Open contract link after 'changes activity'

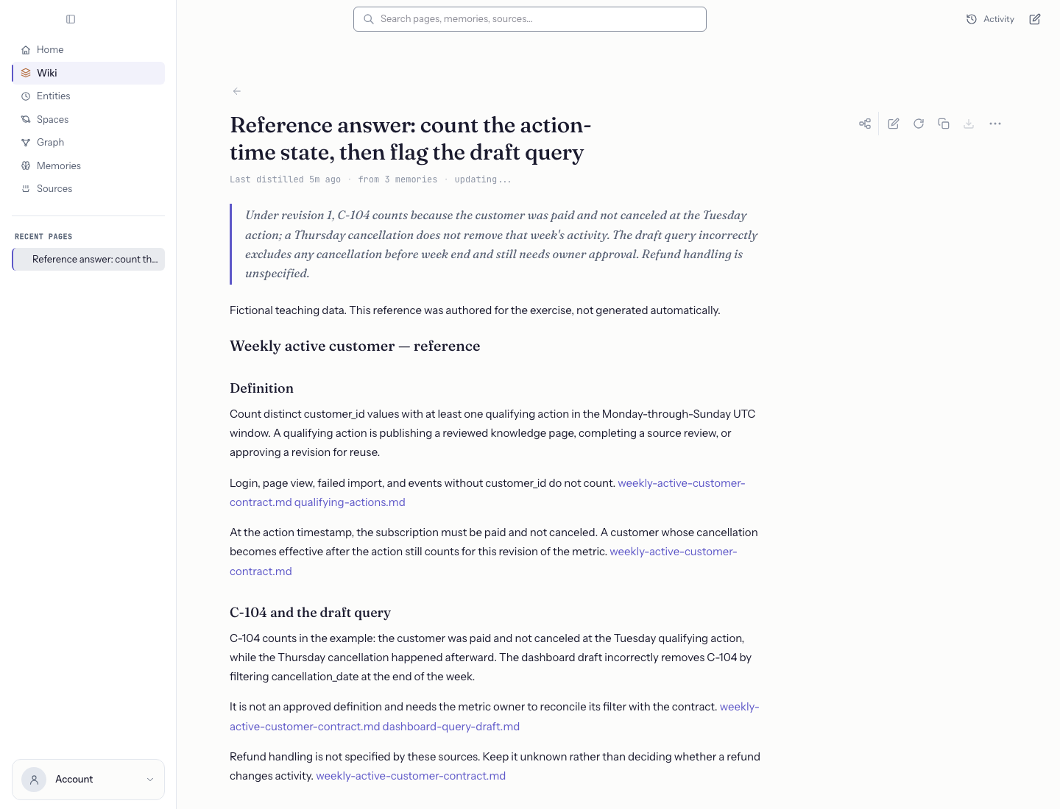411,776
